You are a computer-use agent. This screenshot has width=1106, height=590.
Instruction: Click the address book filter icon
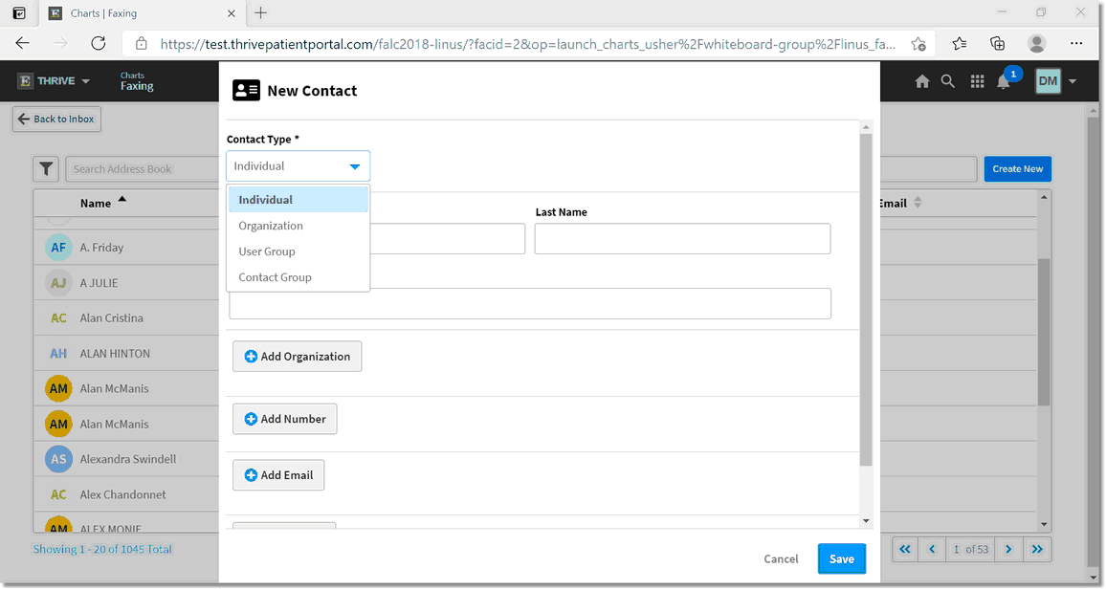pos(46,169)
